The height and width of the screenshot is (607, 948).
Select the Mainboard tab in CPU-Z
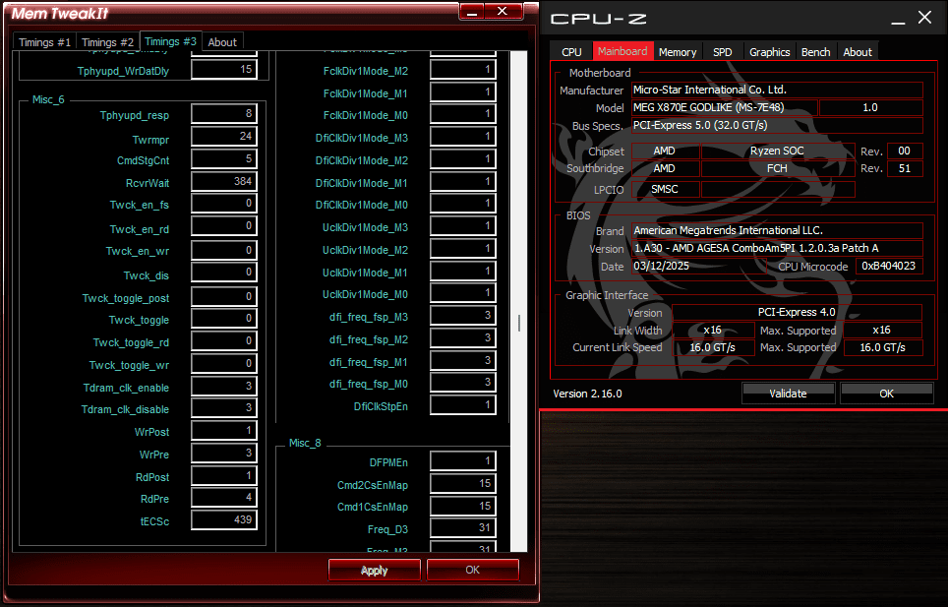click(x=622, y=51)
